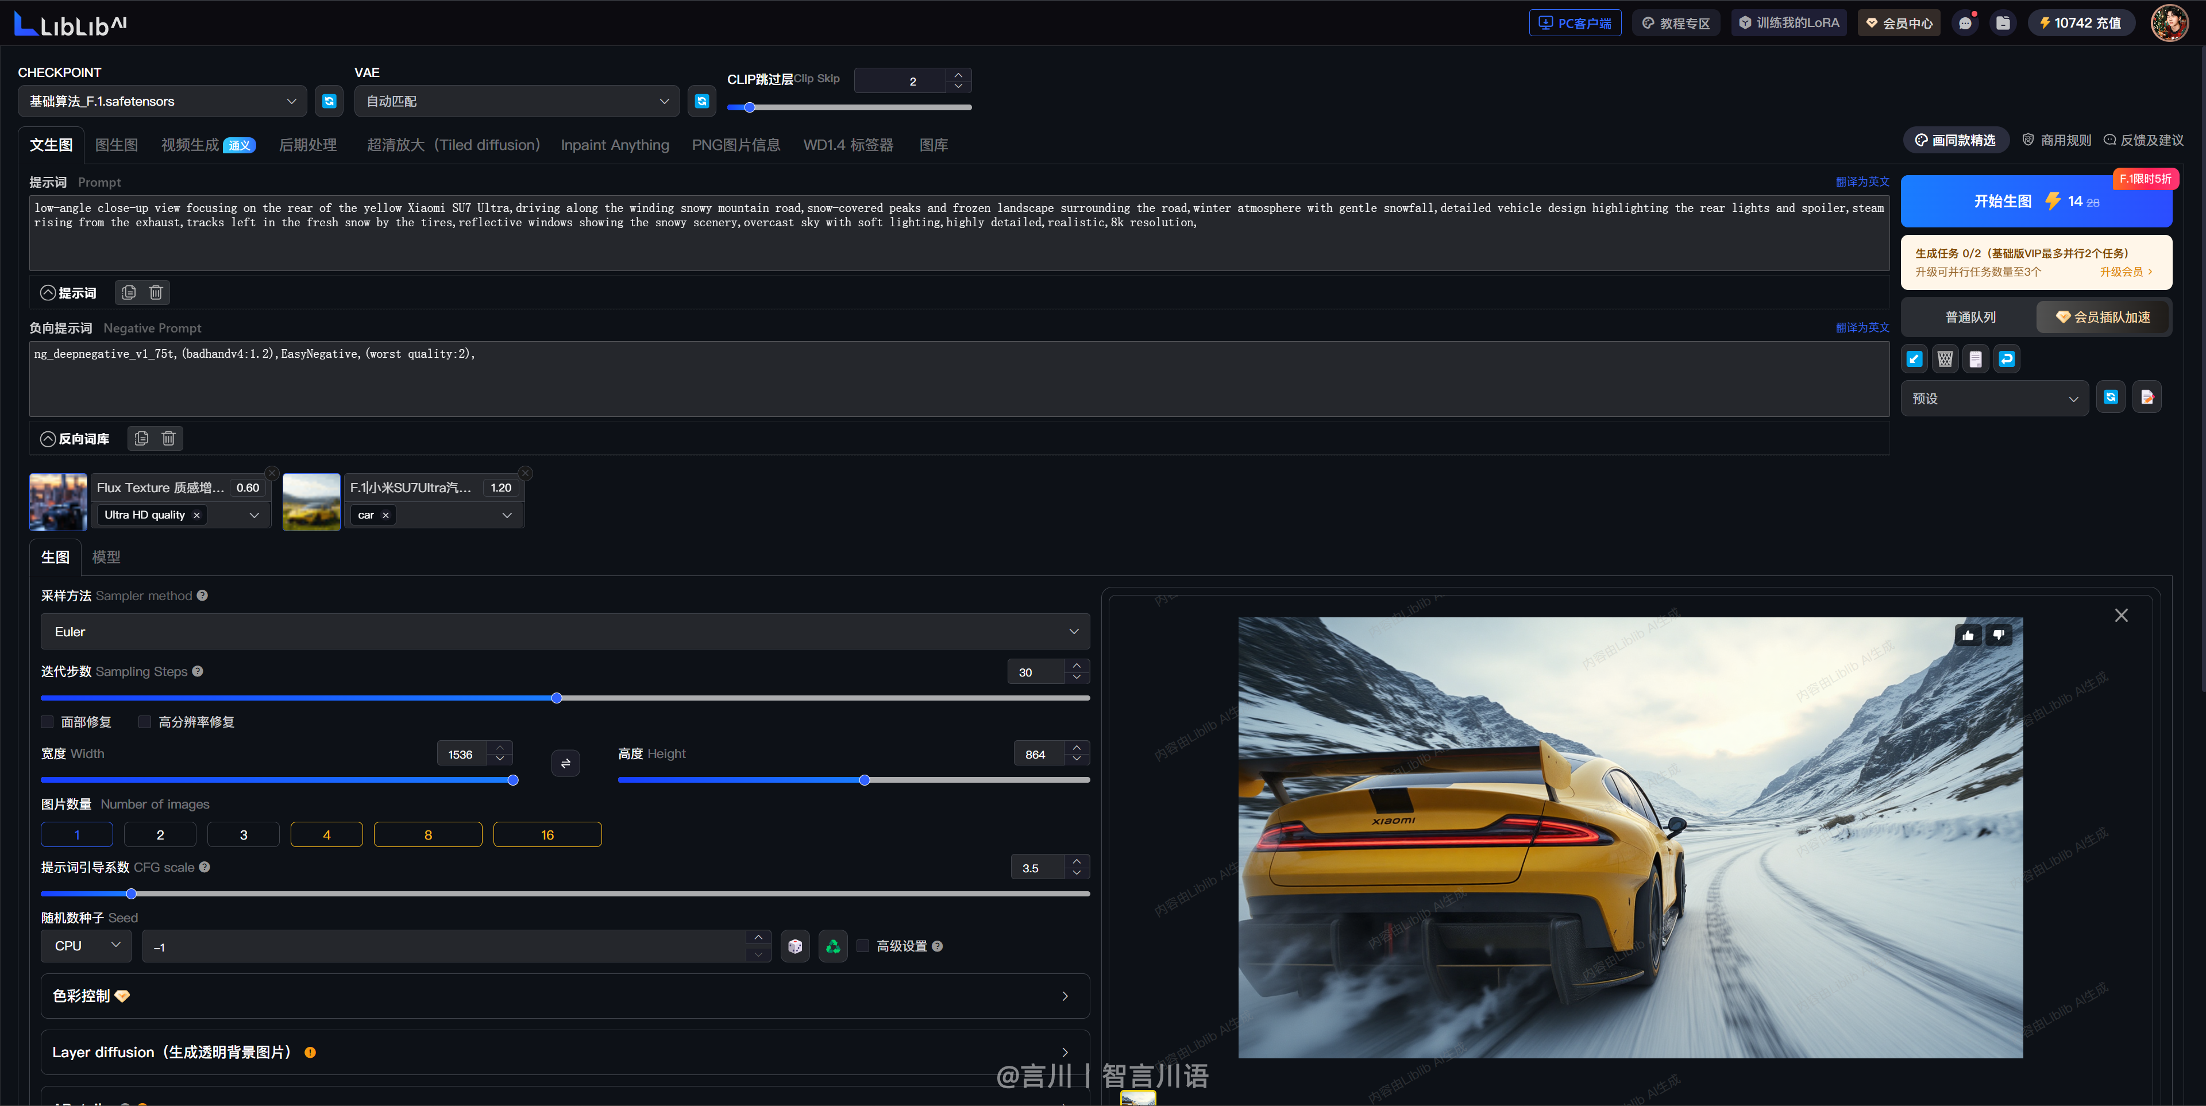Dislike the generated car image
The width and height of the screenshot is (2206, 1106).
1999,635
